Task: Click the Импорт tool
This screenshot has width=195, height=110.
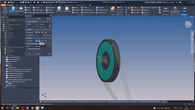Action: (49, 10)
